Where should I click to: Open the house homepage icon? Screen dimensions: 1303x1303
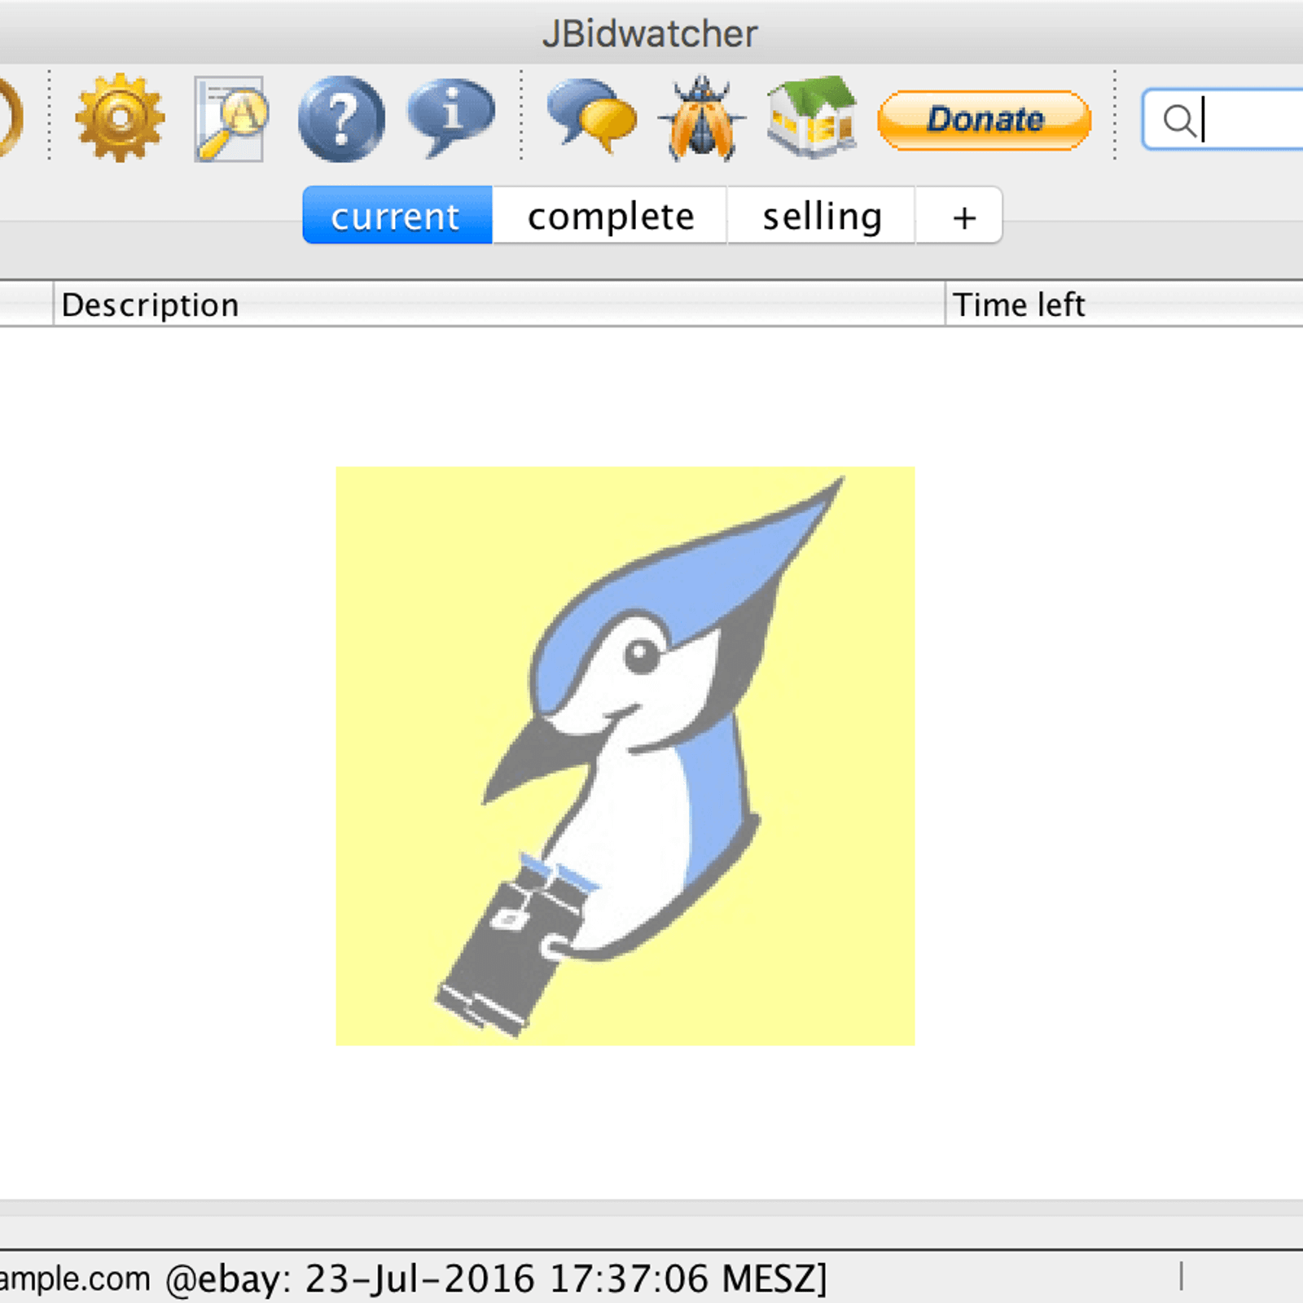(x=812, y=116)
